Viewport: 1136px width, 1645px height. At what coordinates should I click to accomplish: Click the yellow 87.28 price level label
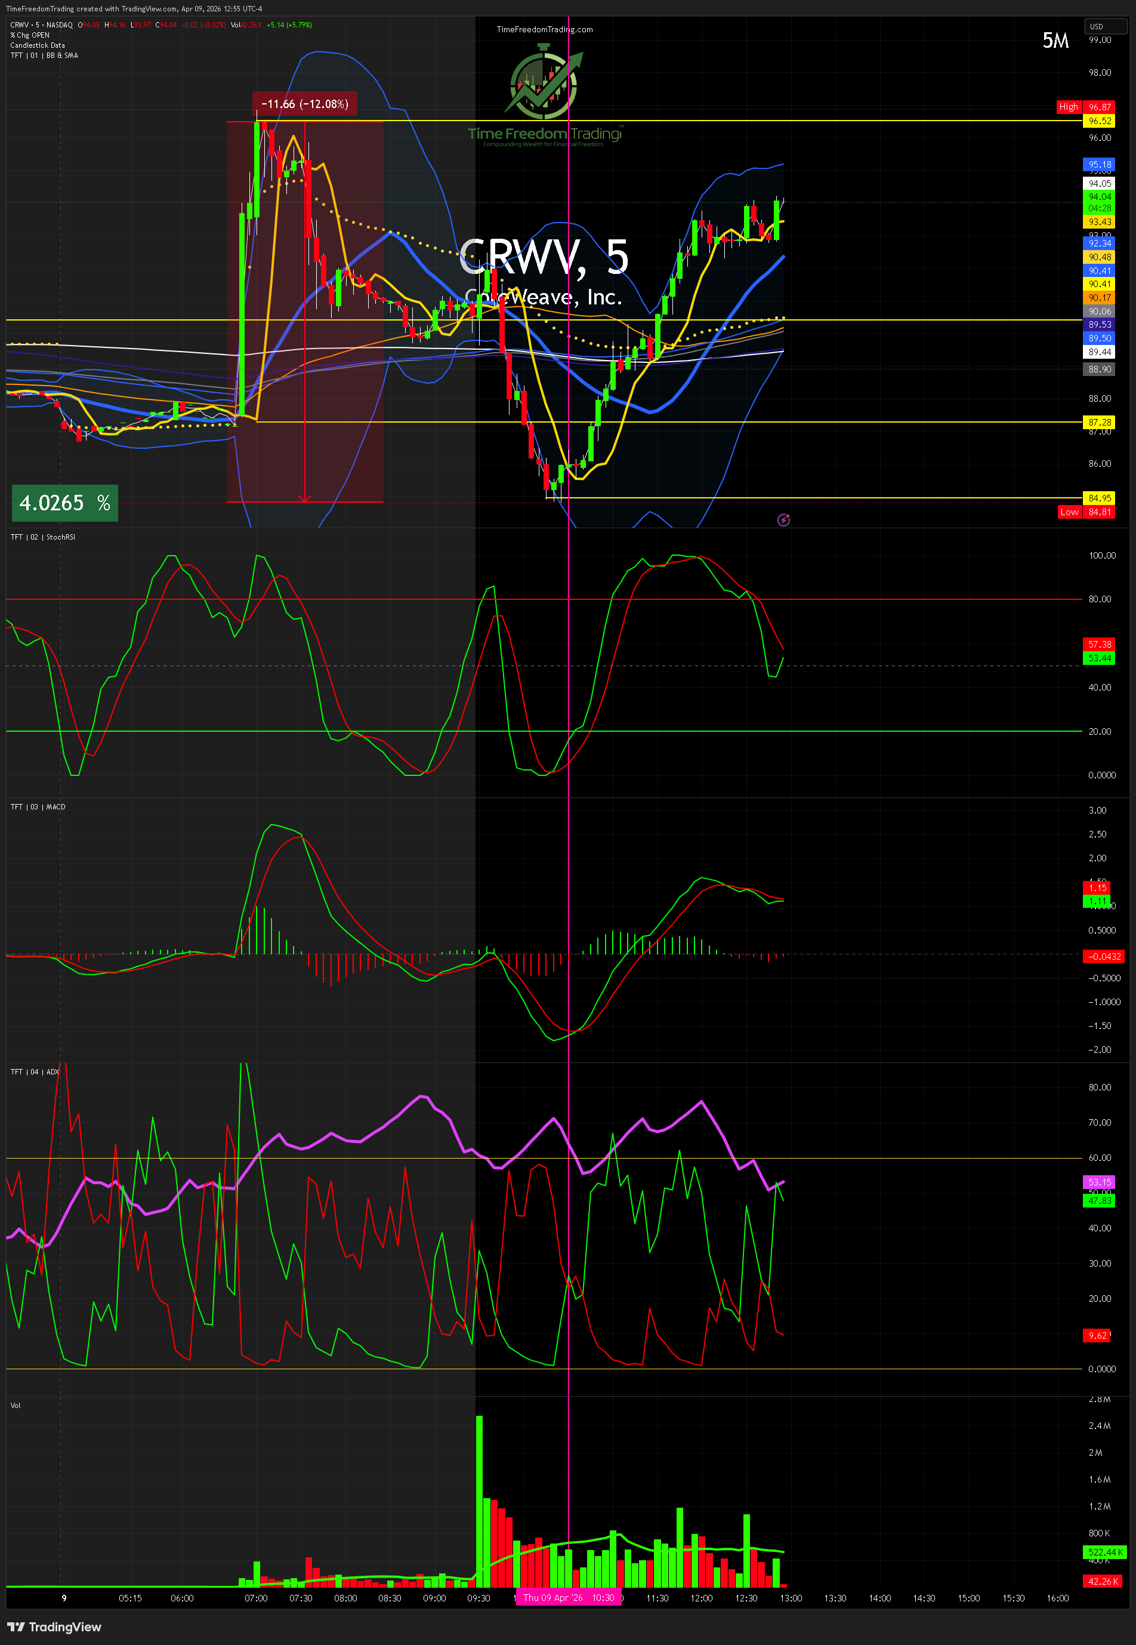[1099, 422]
